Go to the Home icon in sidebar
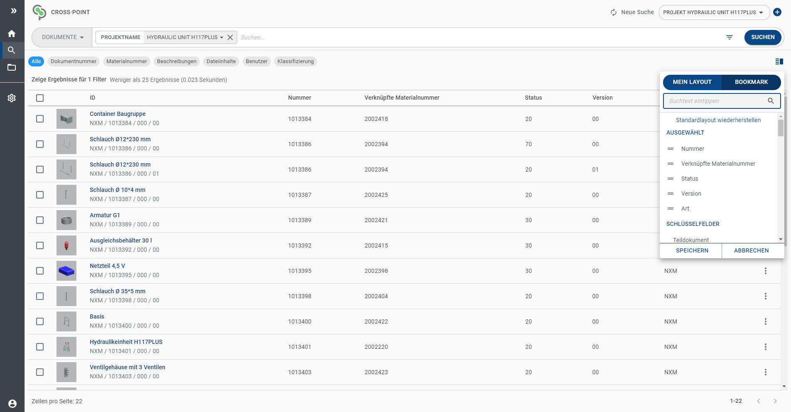 12,34
